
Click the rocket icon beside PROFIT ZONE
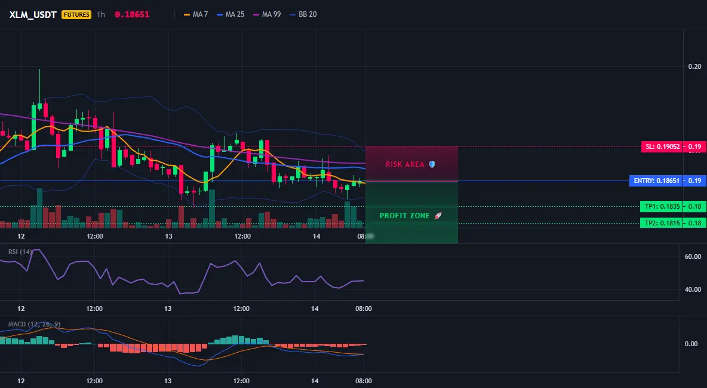click(x=438, y=215)
